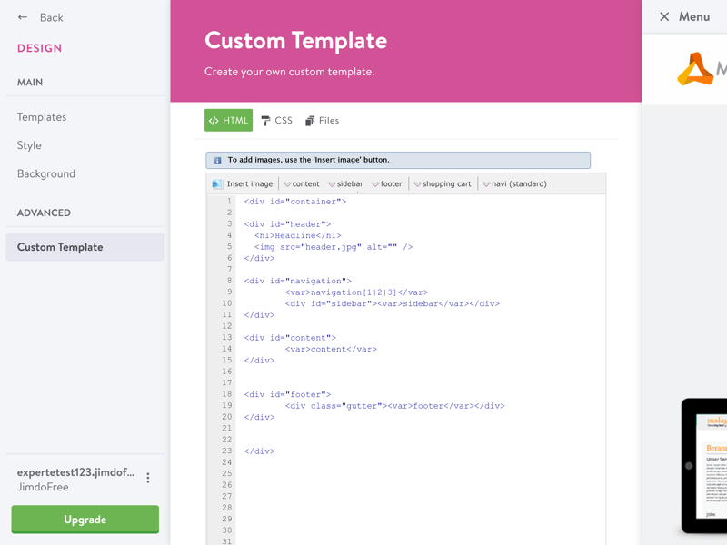The height and width of the screenshot is (545, 727).
Task: Click the orange logo in the preview
Action: [x=695, y=69]
